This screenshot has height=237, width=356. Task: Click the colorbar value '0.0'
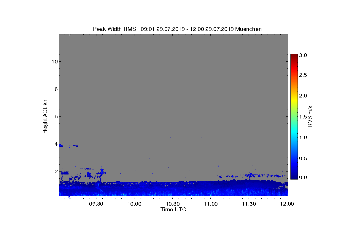click(303, 177)
